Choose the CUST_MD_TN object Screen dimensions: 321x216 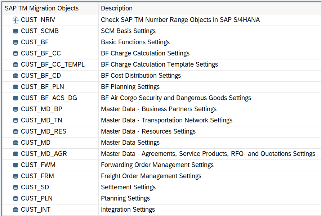coord(41,120)
